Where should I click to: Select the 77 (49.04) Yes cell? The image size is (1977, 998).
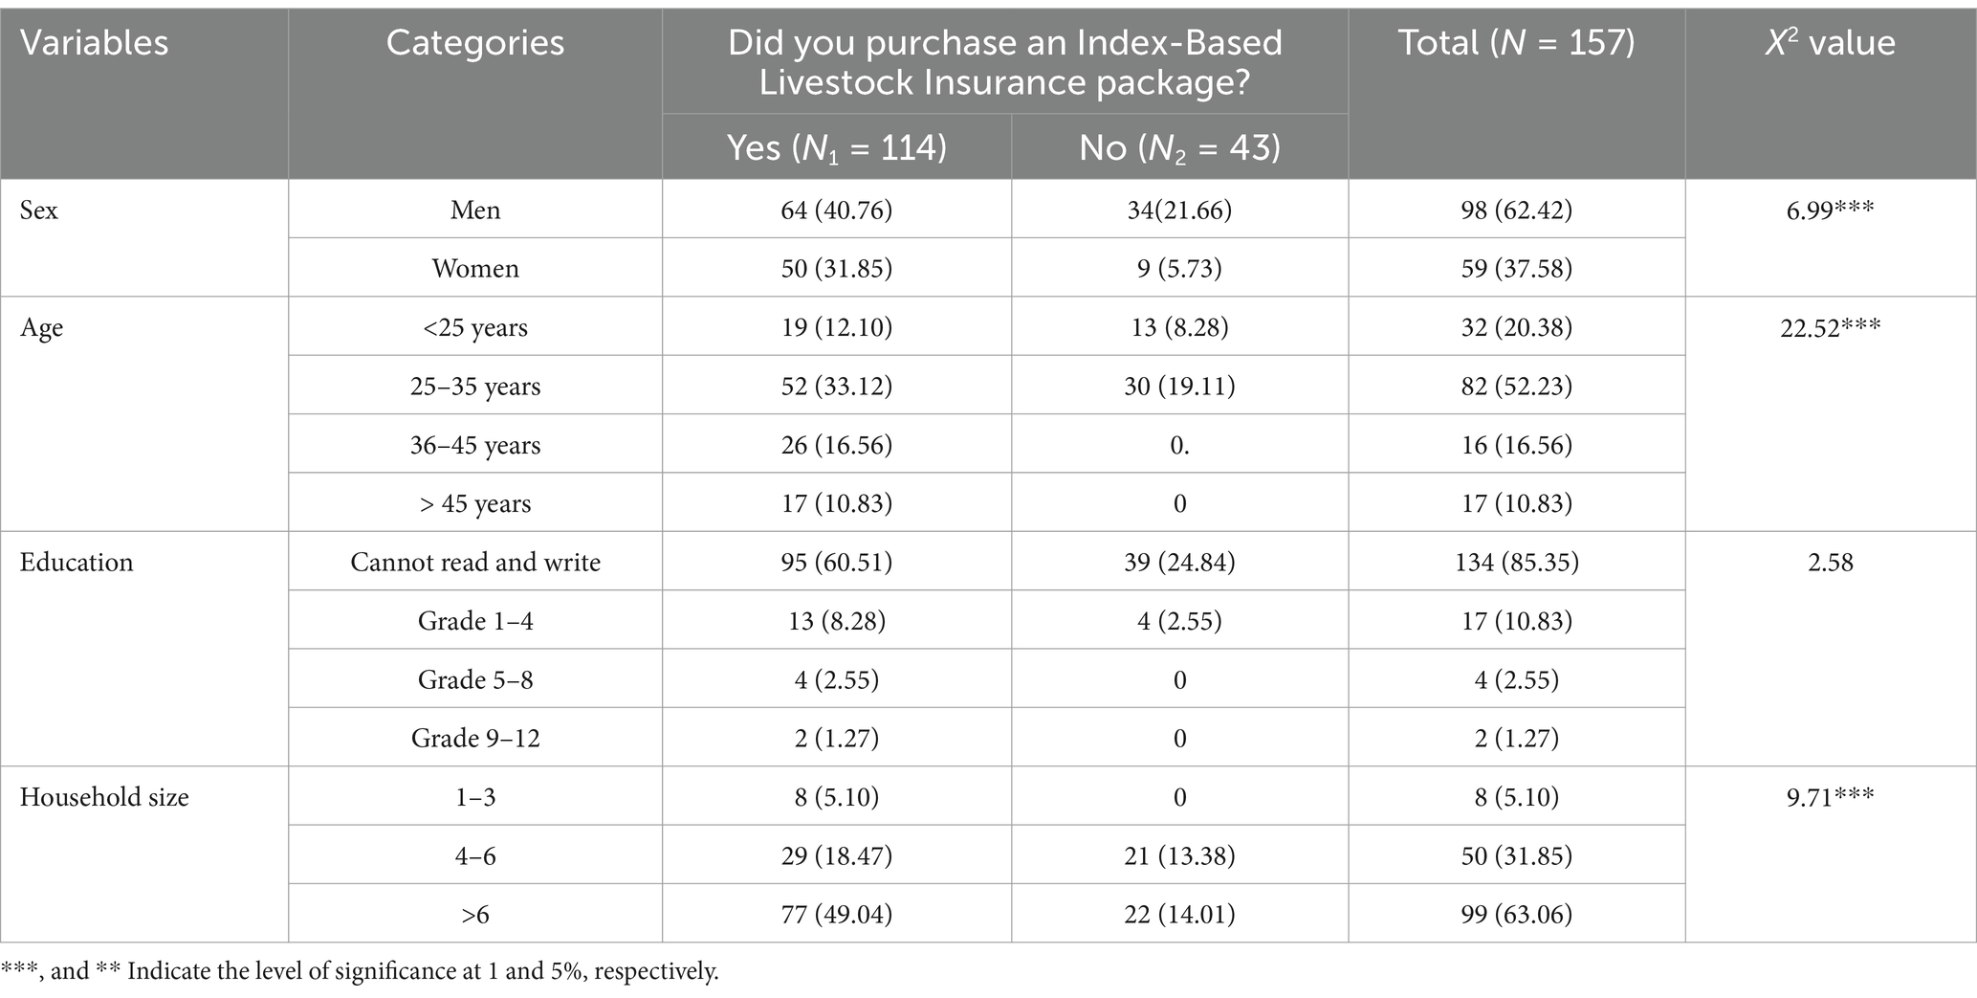point(836,914)
